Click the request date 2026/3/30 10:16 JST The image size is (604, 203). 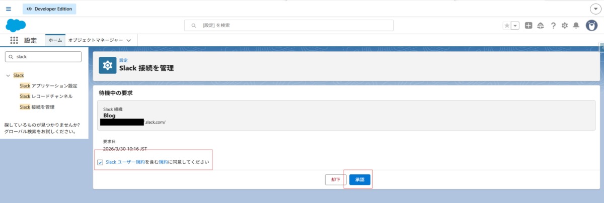(125, 149)
